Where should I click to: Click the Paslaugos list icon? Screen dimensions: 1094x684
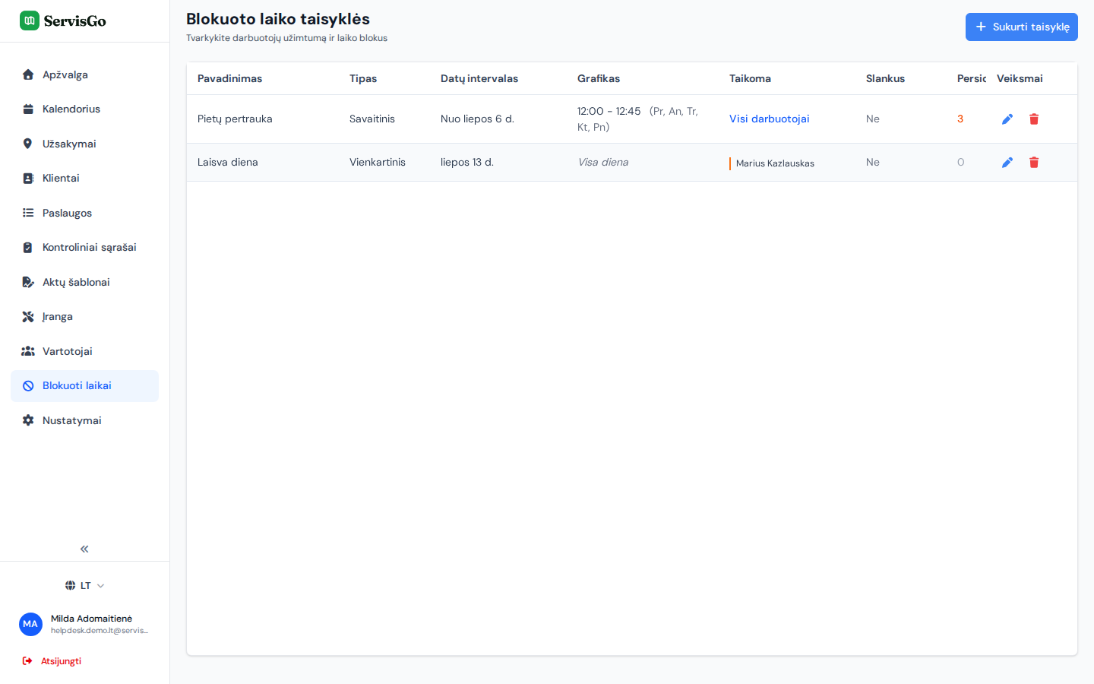click(28, 213)
